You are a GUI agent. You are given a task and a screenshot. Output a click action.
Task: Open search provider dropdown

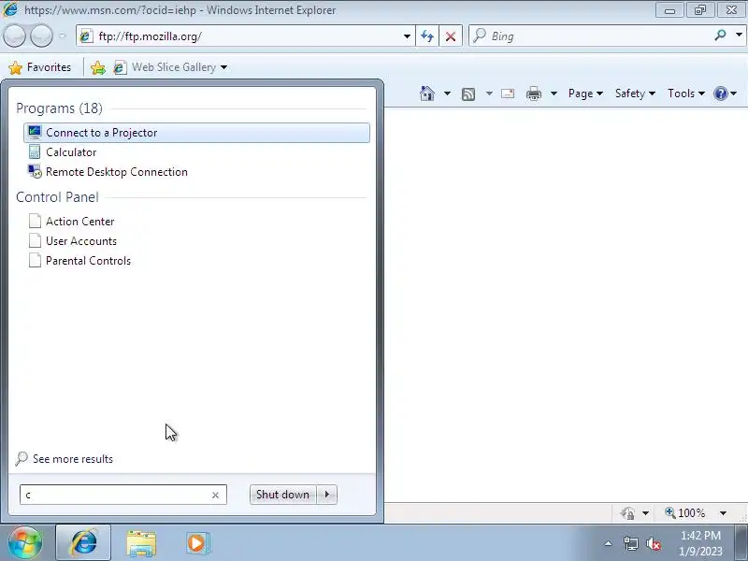[739, 36]
